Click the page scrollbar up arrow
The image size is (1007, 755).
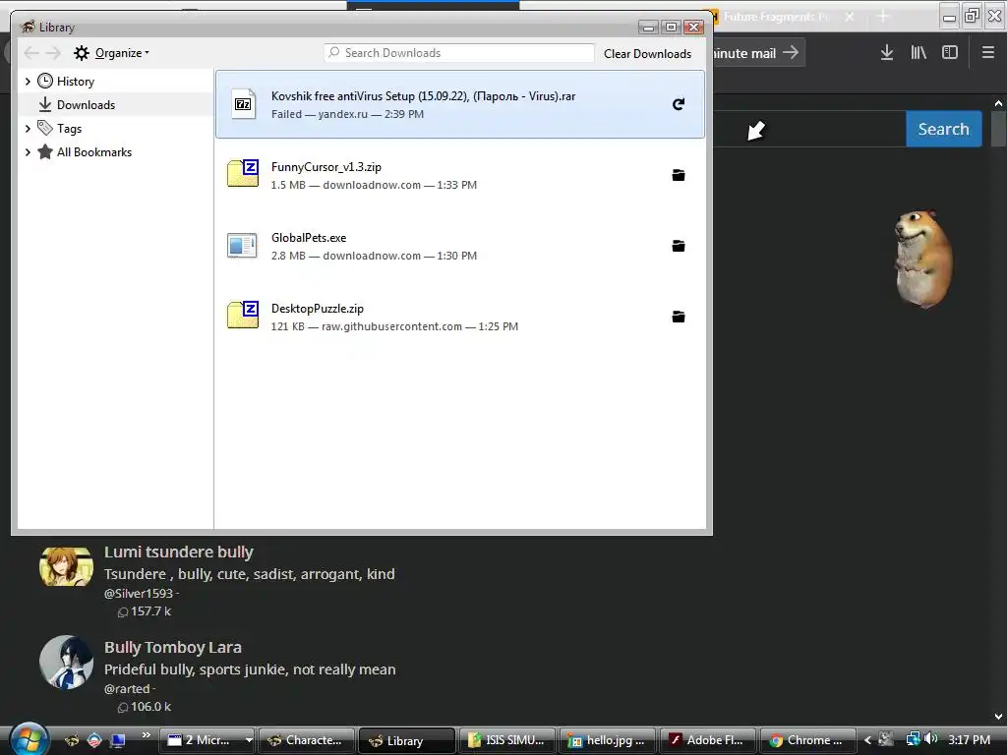click(998, 102)
